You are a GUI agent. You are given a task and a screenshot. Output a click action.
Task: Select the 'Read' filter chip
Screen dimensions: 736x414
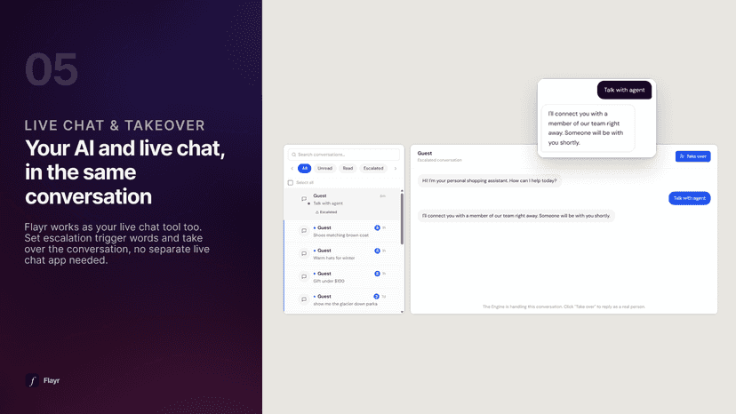tap(348, 168)
